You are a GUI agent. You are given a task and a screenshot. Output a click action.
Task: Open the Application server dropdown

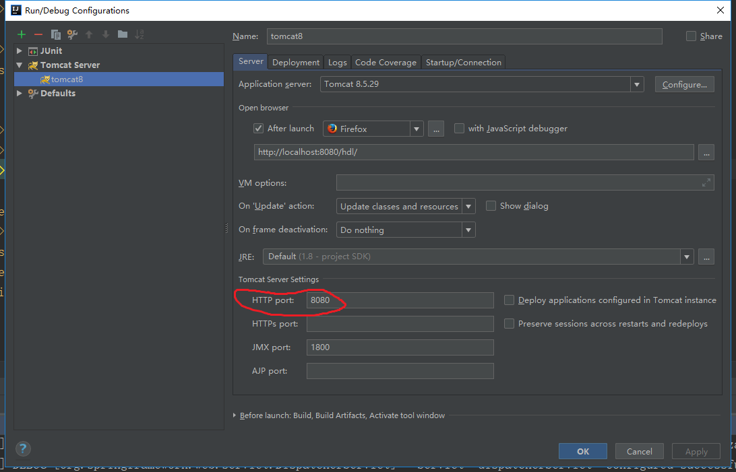(636, 84)
